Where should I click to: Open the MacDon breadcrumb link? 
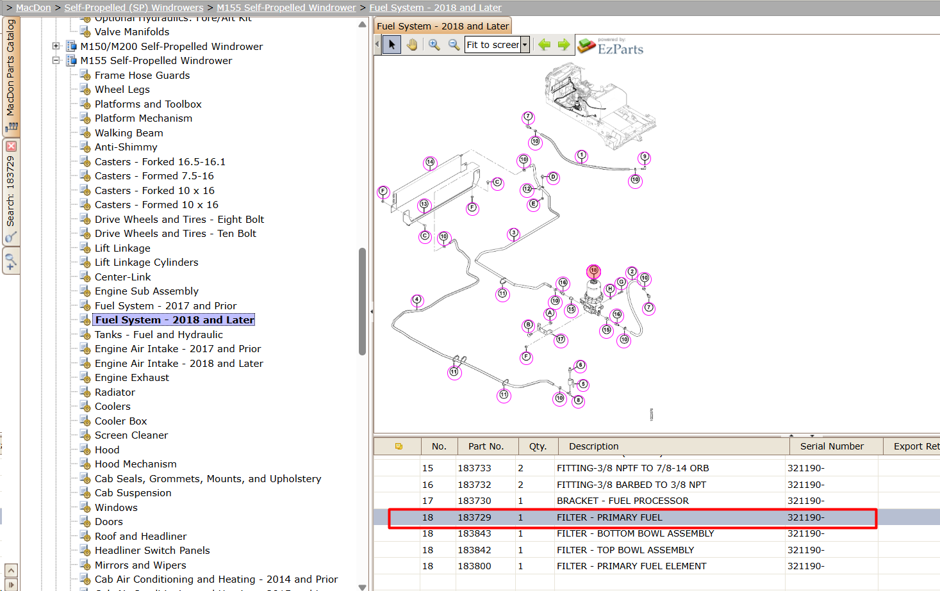point(33,8)
